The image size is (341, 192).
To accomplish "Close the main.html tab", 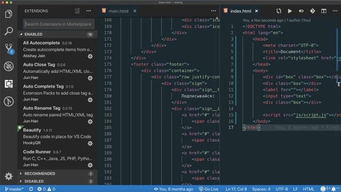I will click(x=135, y=11).
